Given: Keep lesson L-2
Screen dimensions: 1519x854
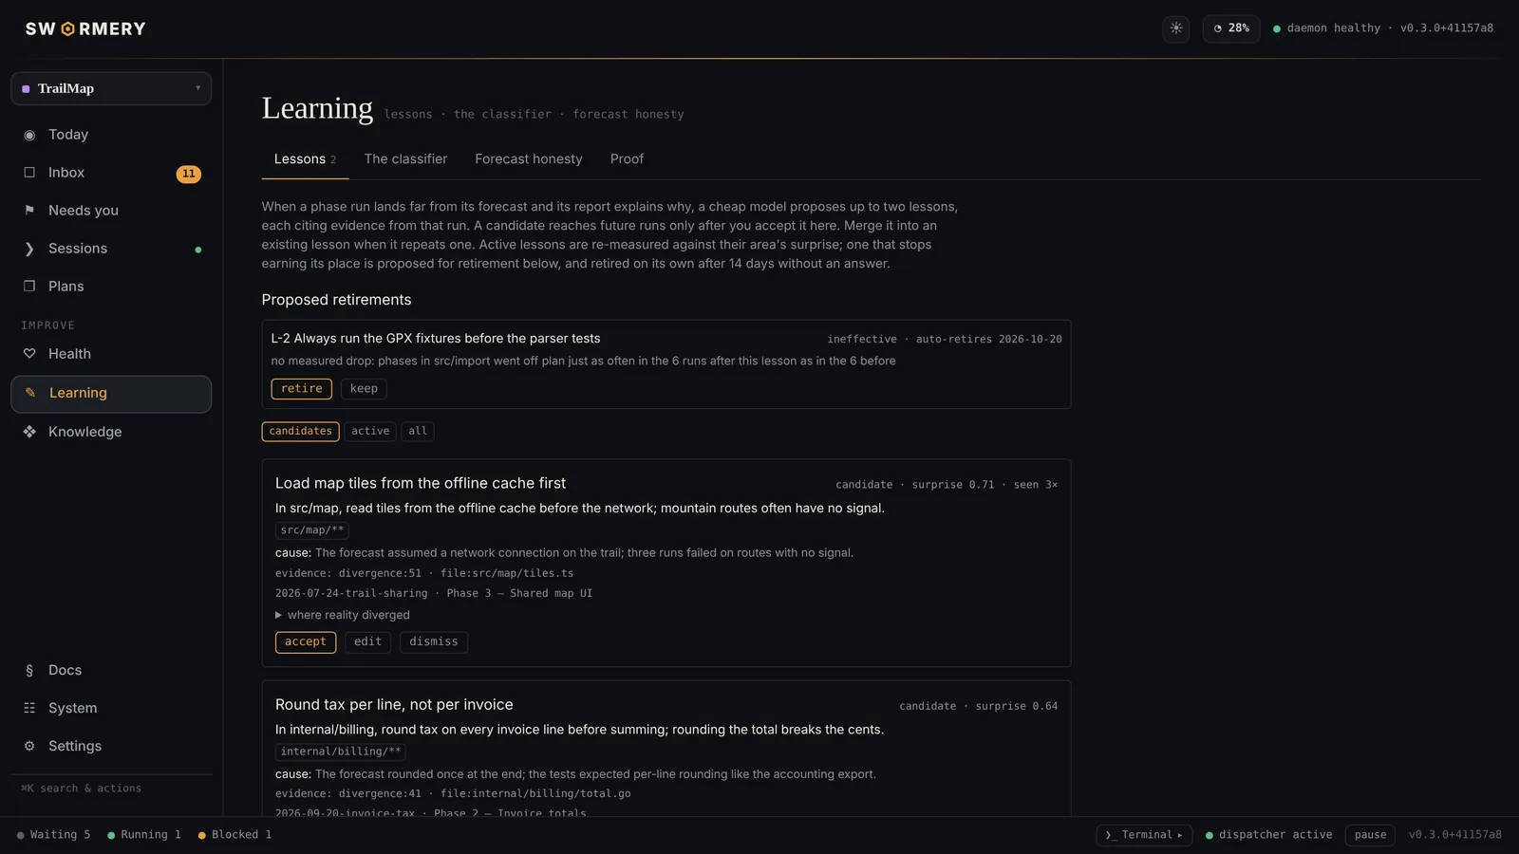Looking at the screenshot, I should point(364,389).
